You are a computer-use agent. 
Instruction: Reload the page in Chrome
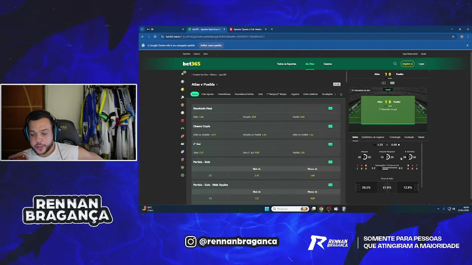(x=155, y=36)
